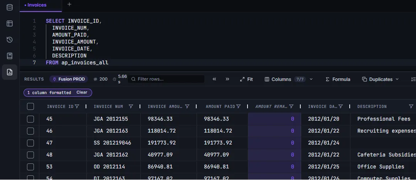Open the Columns 7/7 dropdown
Viewport: 416px width, 180px height.
pyautogui.click(x=289, y=79)
